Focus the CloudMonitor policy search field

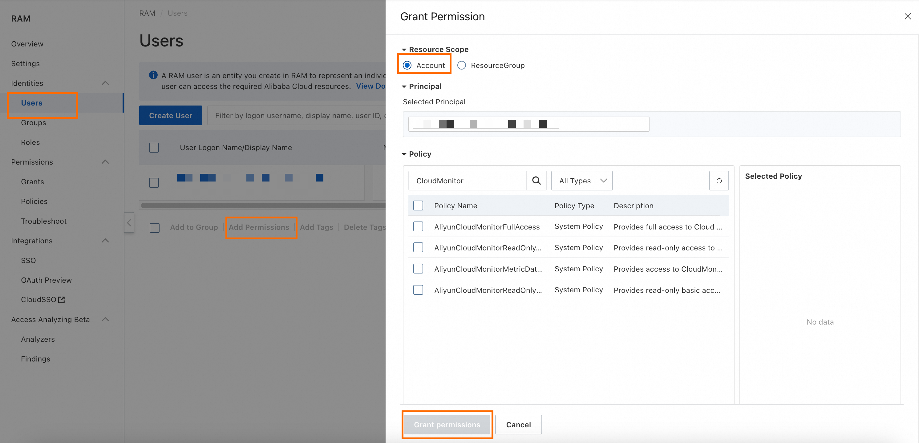click(467, 181)
